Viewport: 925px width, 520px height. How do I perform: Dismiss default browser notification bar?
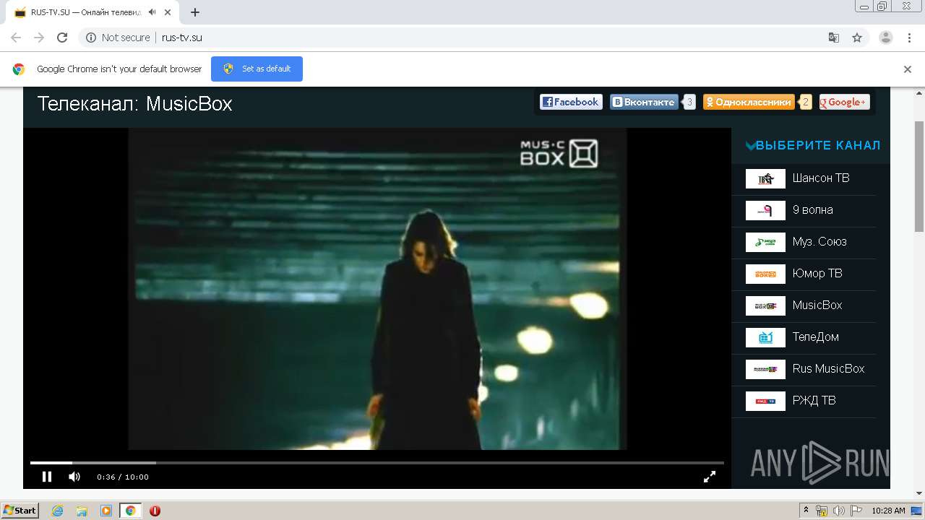908,69
